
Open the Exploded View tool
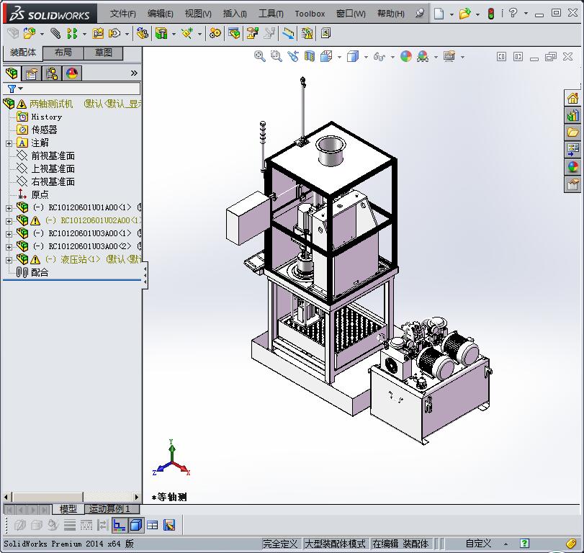coord(252,34)
